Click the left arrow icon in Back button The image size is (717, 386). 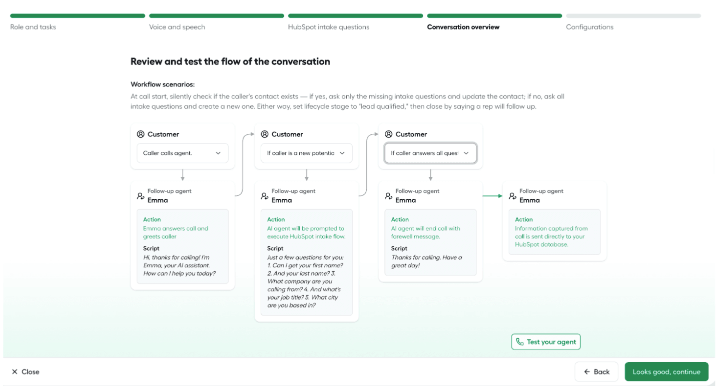click(586, 372)
